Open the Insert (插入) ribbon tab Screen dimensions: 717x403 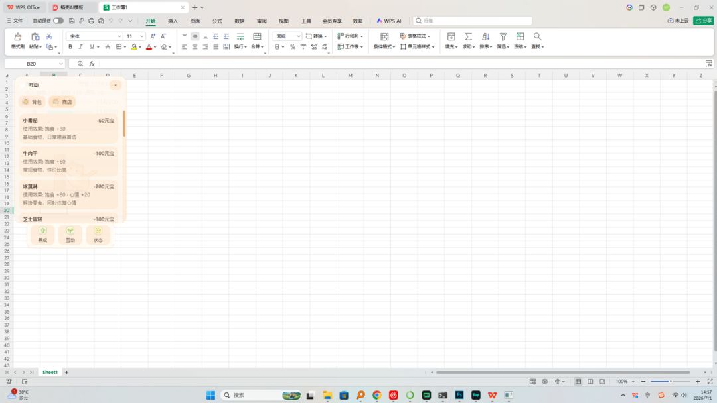tap(173, 21)
